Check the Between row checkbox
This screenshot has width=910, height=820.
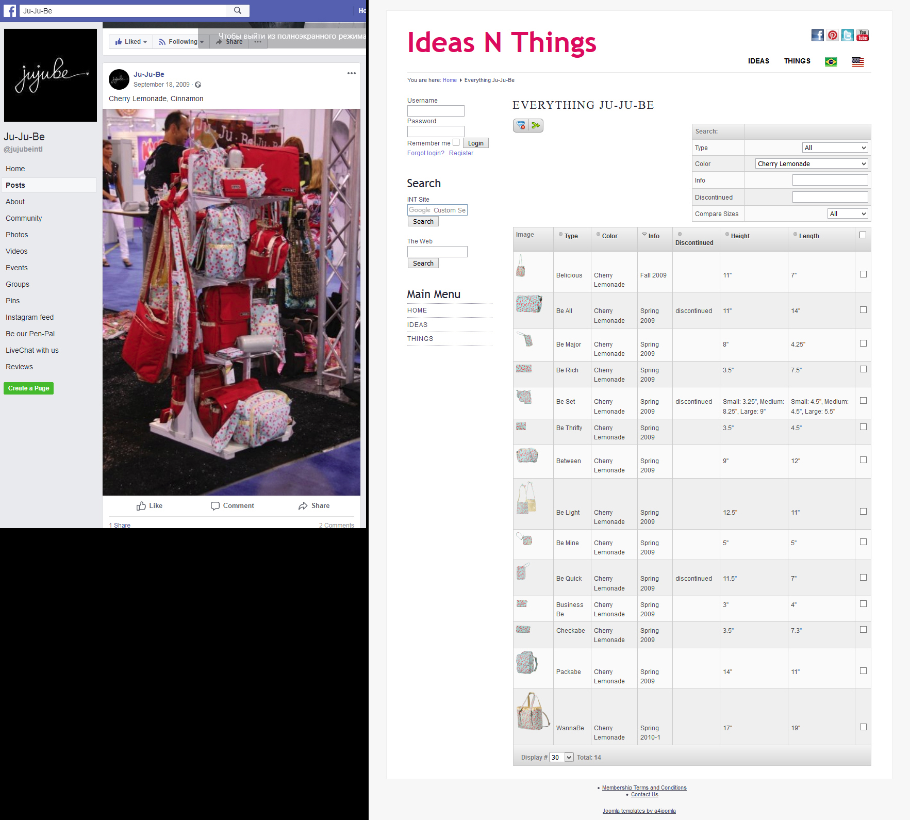863,460
